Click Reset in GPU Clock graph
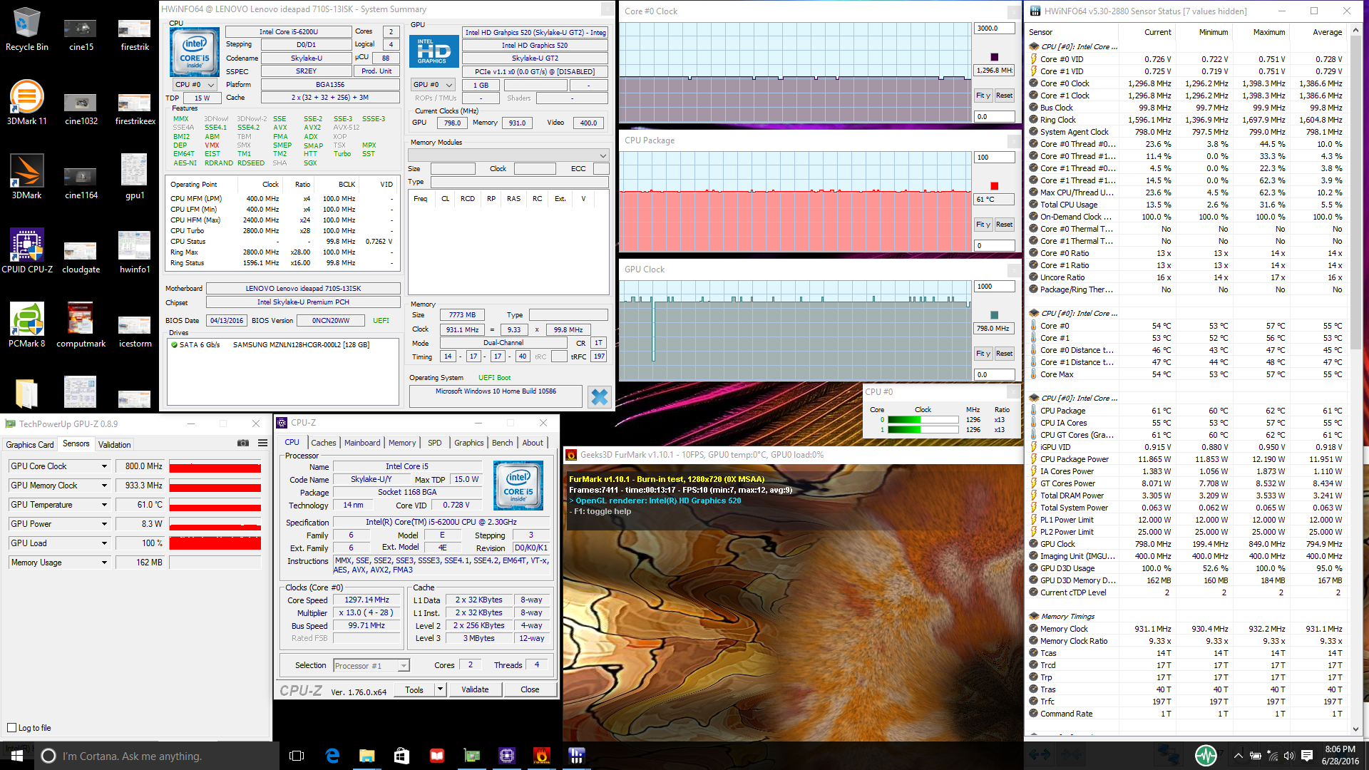The height and width of the screenshot is (770, 1369). click(x=1004, y=354)
